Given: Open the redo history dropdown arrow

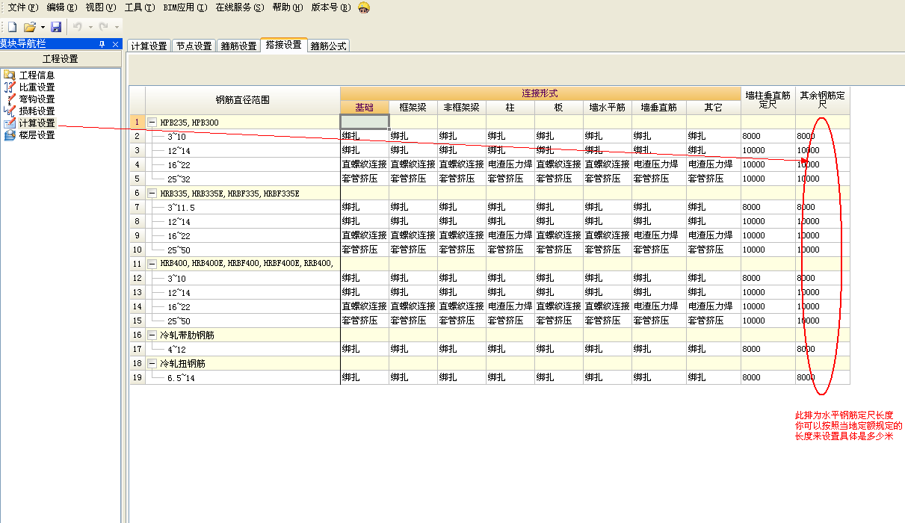Looking at the screenshot, I should (117, 27).
